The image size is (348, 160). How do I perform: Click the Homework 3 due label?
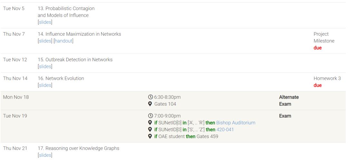click(317, 85)
